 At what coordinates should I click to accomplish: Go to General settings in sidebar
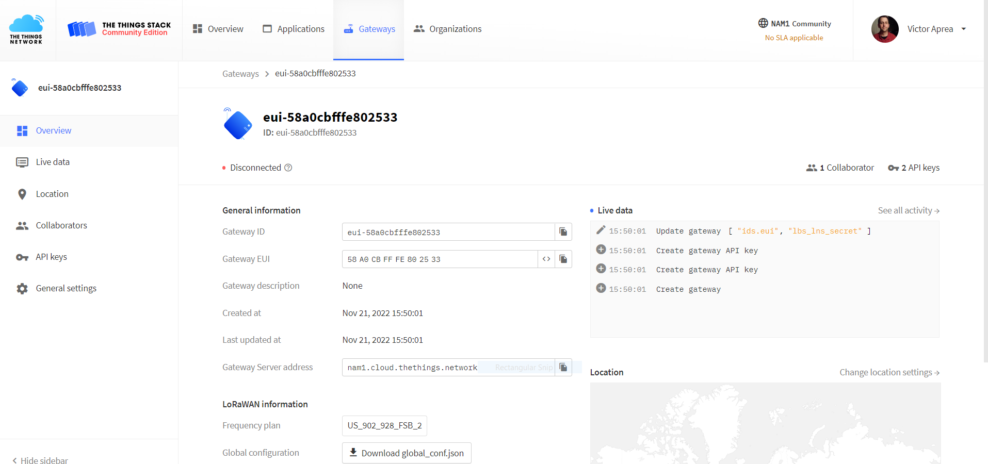tap(66, 288)
